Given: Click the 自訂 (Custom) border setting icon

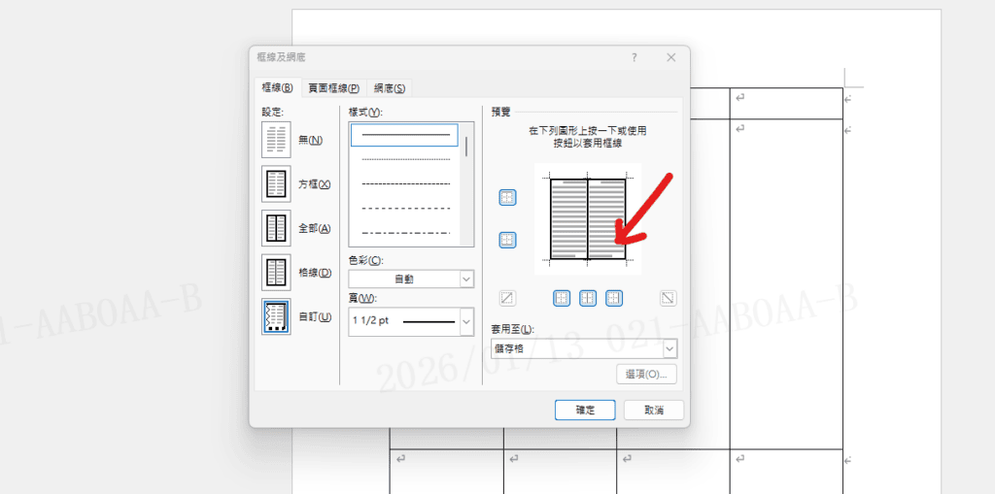Looking at the screenshot, I should (x=277, y=317).
